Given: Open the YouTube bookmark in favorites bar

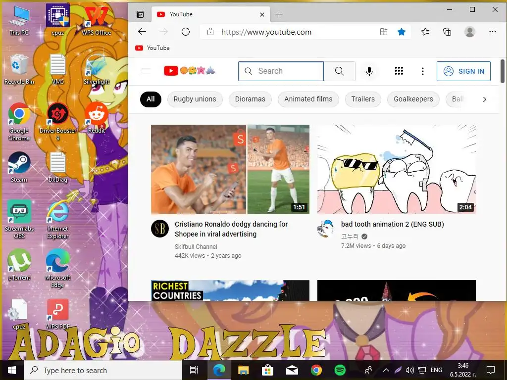Looking at the screenshot, I should point(152,48).
